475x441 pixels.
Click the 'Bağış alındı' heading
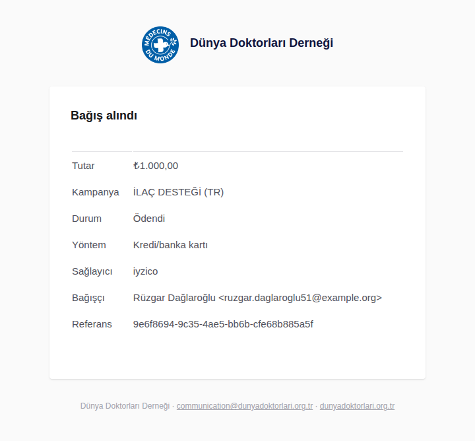coord(104,116)
